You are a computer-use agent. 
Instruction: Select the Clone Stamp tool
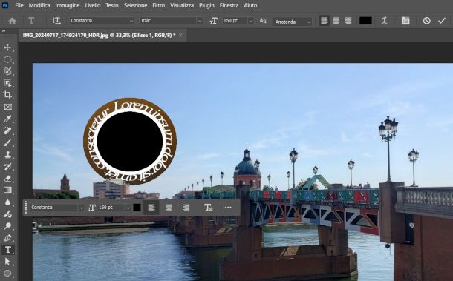(7, 155)
